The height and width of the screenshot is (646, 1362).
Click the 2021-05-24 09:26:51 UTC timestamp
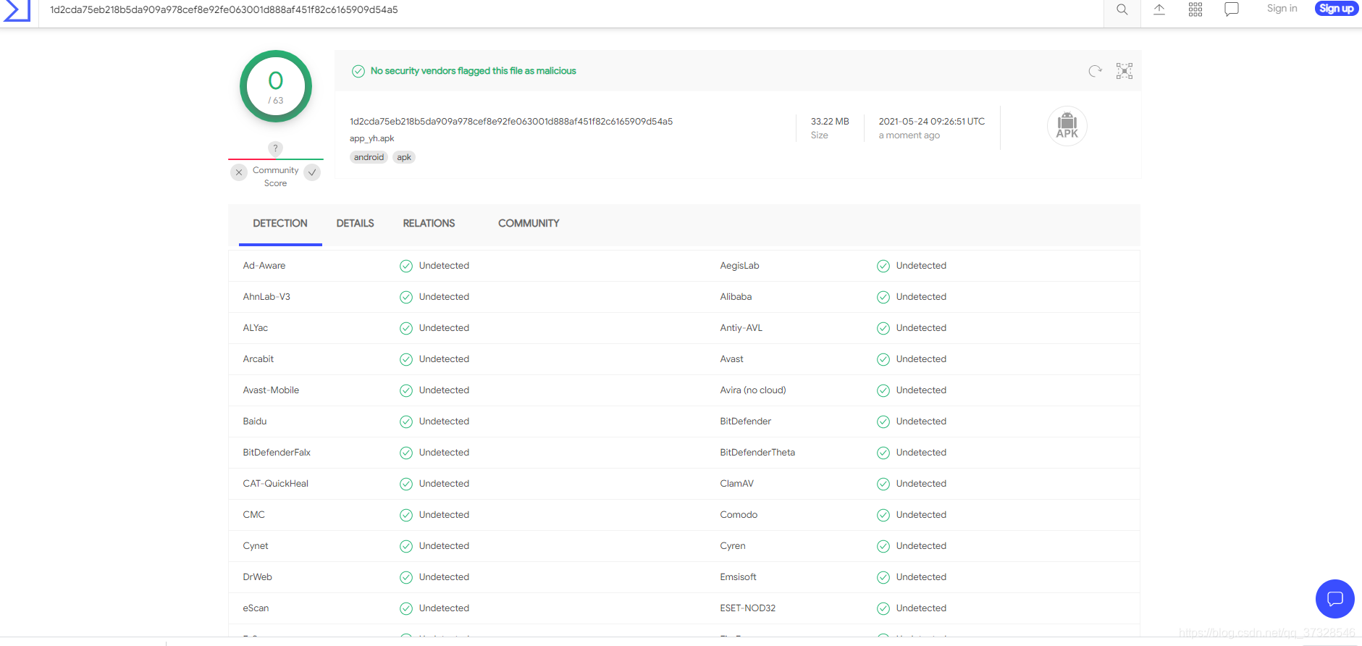tap(932, 122)
